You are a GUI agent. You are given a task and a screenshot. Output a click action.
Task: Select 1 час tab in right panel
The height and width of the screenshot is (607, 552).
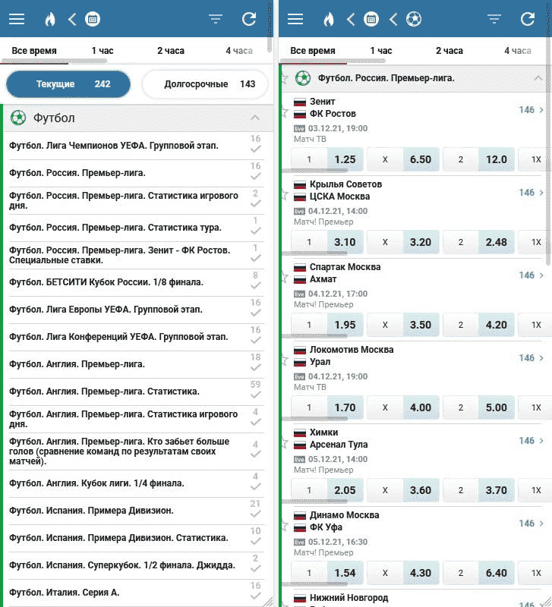[x=381, y=51]
